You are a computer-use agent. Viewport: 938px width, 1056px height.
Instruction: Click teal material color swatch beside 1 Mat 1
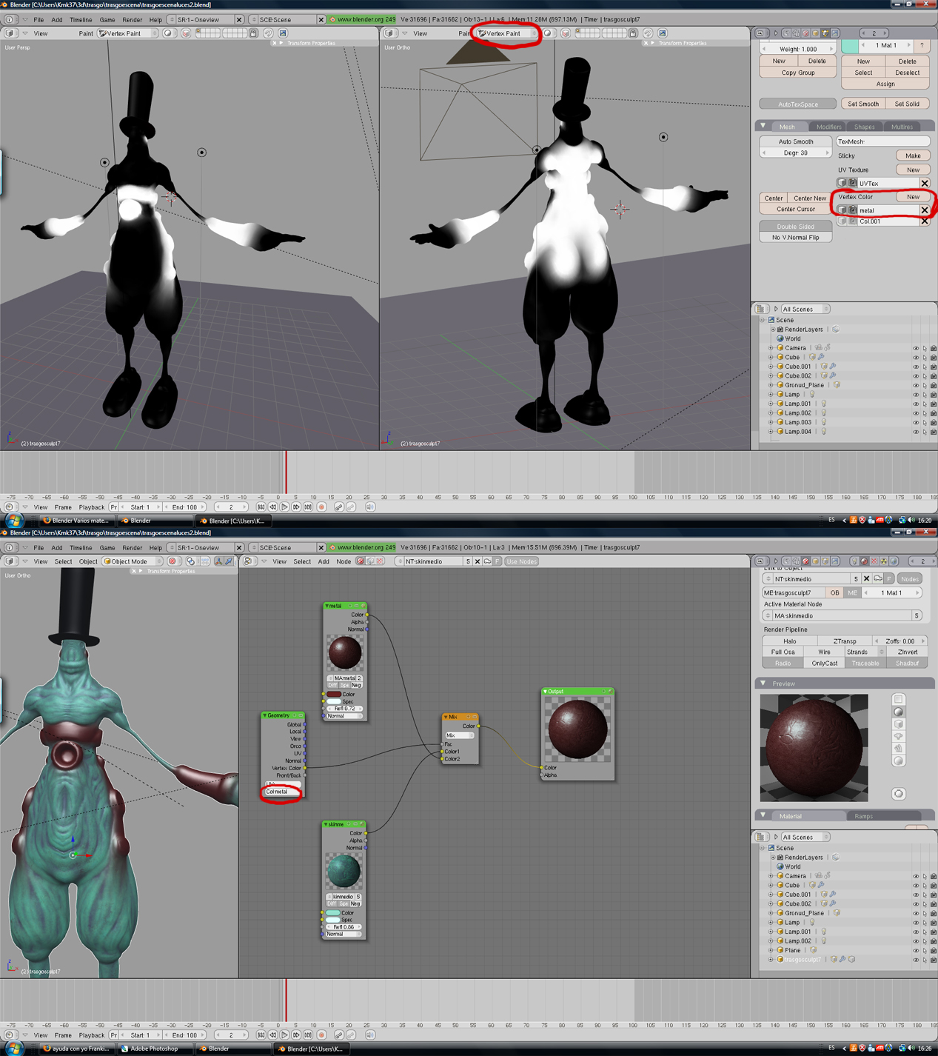pyautogui.click(x=849, y=46)
